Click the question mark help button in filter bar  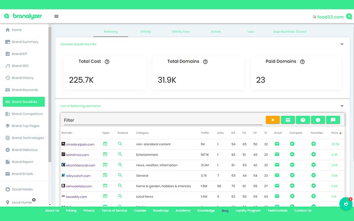coord(303,120)
